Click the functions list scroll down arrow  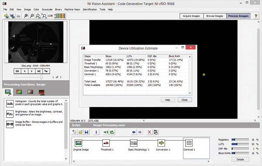tap(66, 159)
